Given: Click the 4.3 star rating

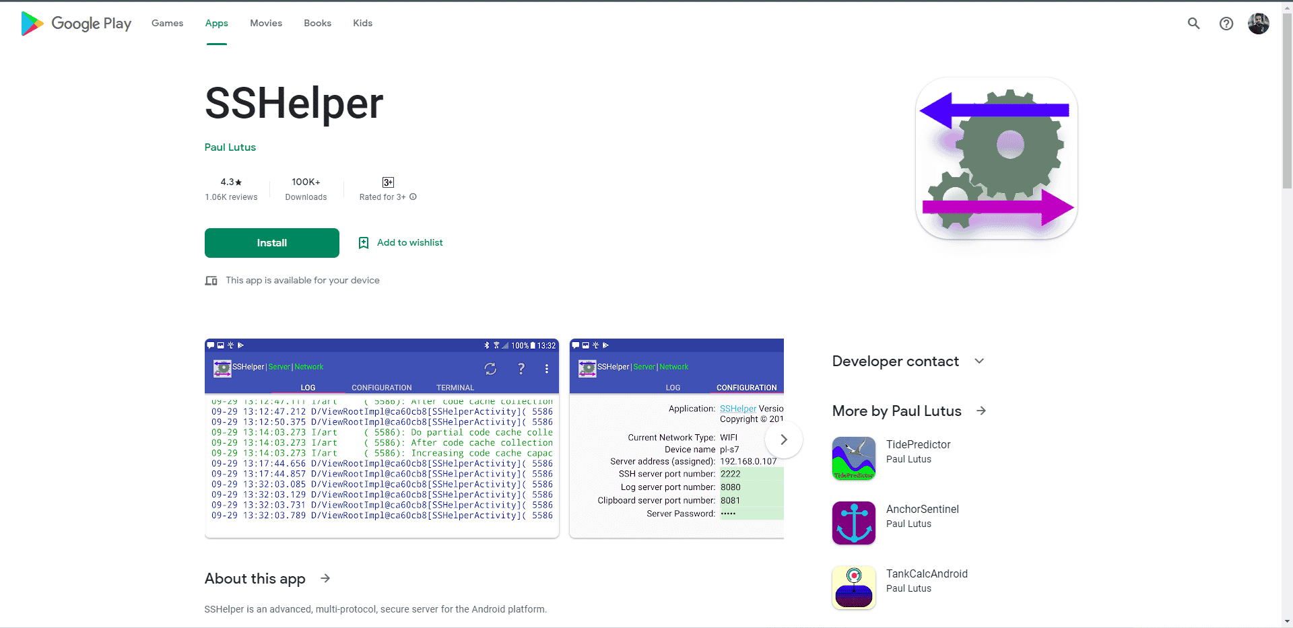Looking at the screenshot, I should (231, 182).
